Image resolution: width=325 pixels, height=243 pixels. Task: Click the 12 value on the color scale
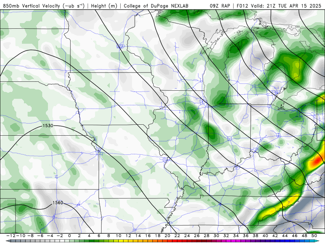(x=128, y=236)
